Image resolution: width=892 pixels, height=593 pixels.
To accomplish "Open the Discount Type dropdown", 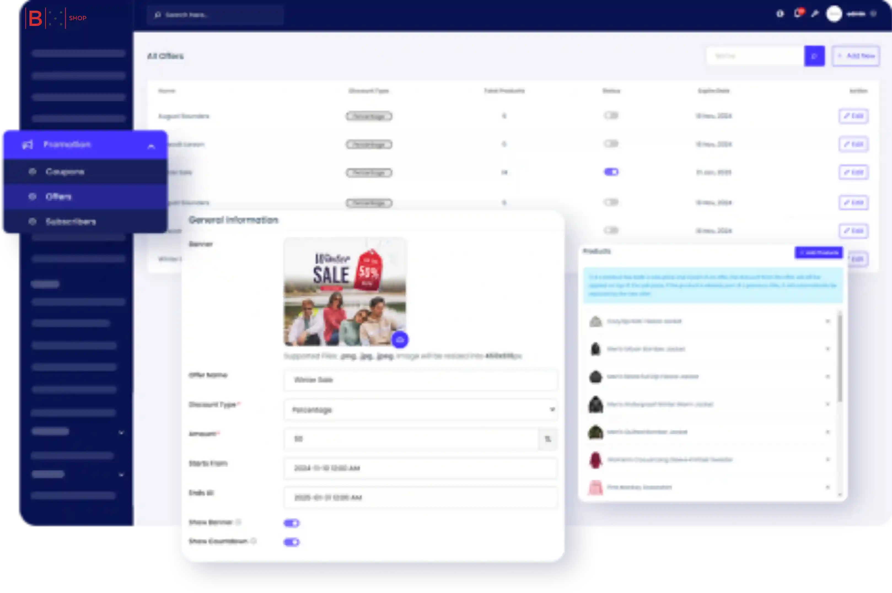I will [x=420, y=409].
